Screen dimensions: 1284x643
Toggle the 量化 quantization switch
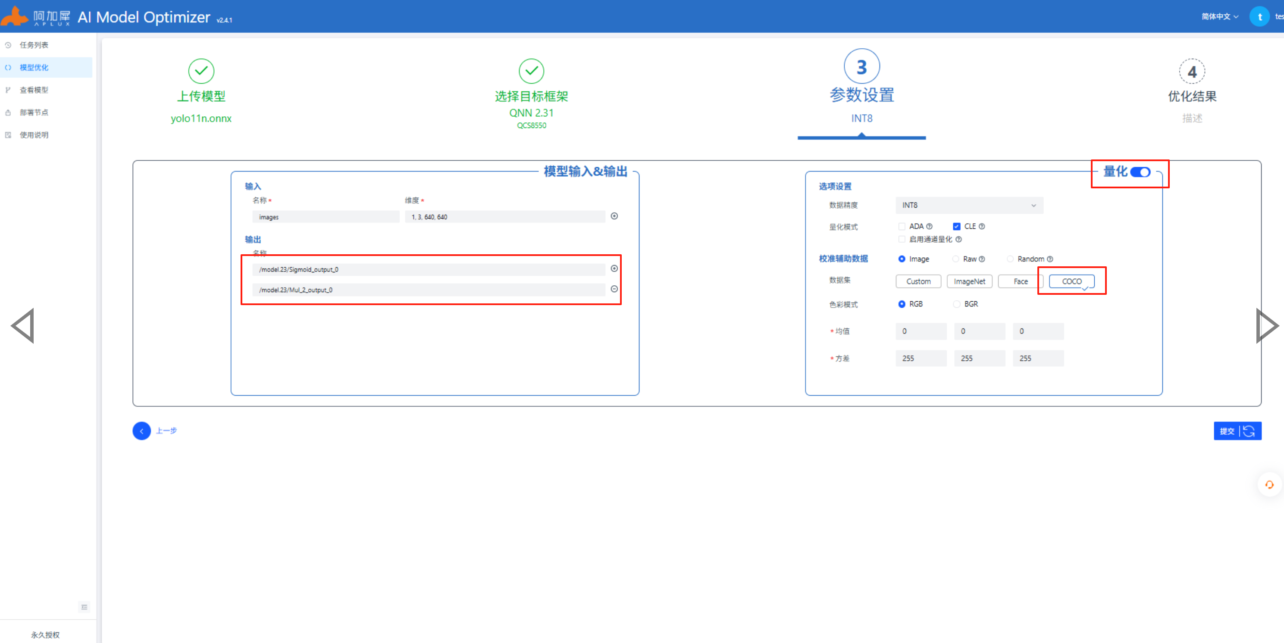[1140, 172]
